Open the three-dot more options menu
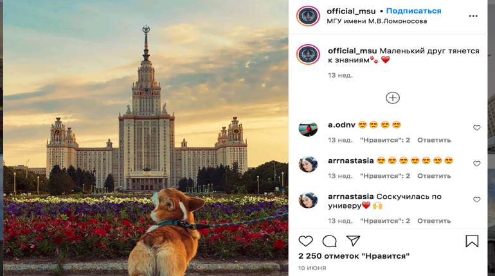Image resolution: width=495 pixels, height=276 pixels. (473, 16)
